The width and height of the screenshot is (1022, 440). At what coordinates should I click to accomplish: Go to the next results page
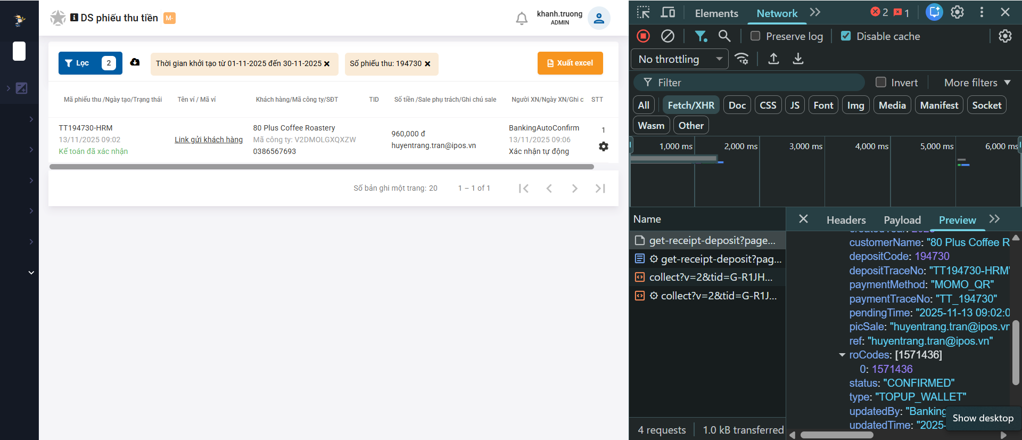click(575, 188)
